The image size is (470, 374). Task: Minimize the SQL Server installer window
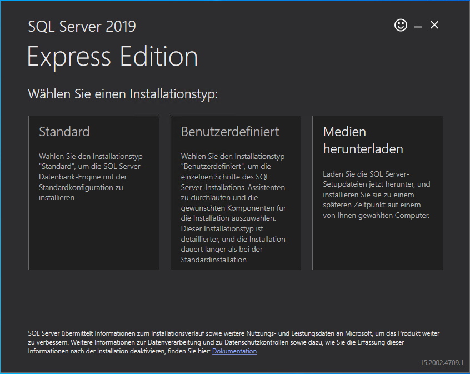418,26
